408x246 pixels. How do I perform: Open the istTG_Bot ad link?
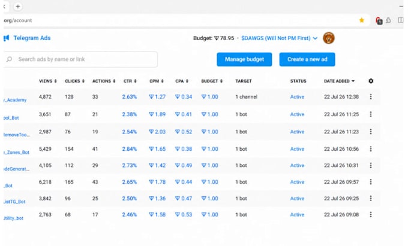click(14, 202)
